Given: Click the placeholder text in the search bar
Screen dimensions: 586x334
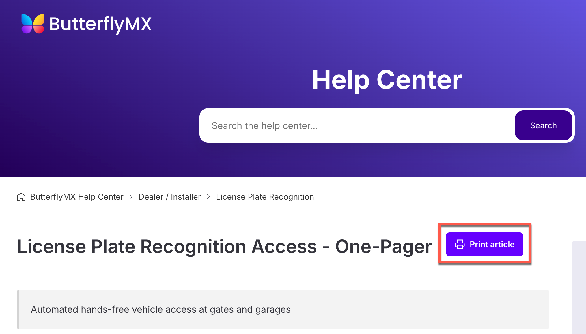Looking at the screenshot, I should 265,126.
